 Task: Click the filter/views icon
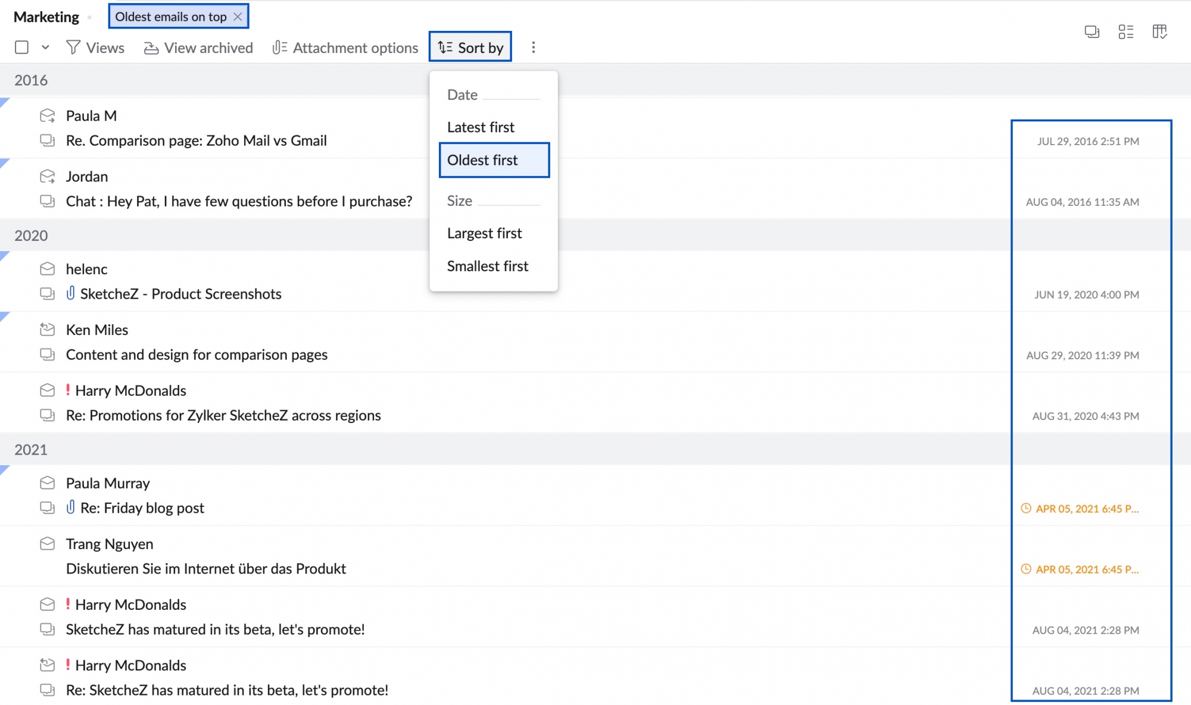click(71, 47)
